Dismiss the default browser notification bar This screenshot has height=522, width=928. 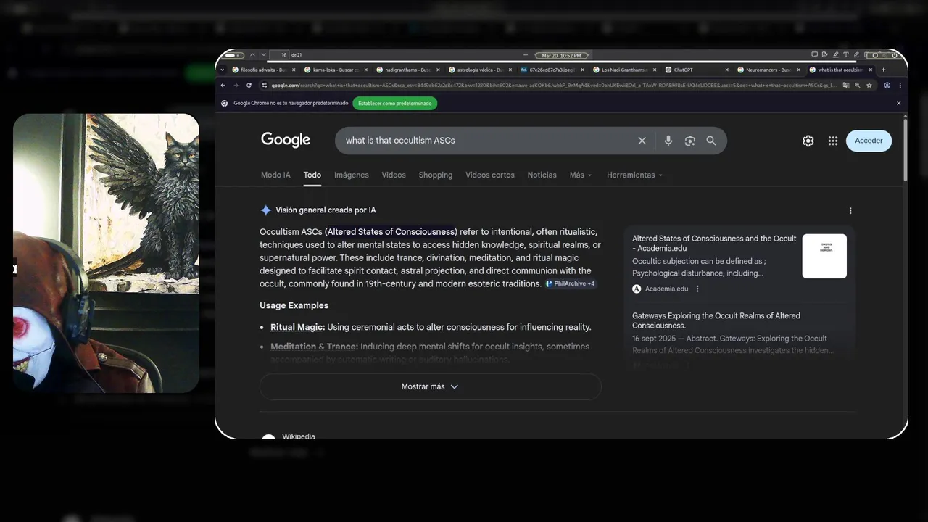[898, 103]
